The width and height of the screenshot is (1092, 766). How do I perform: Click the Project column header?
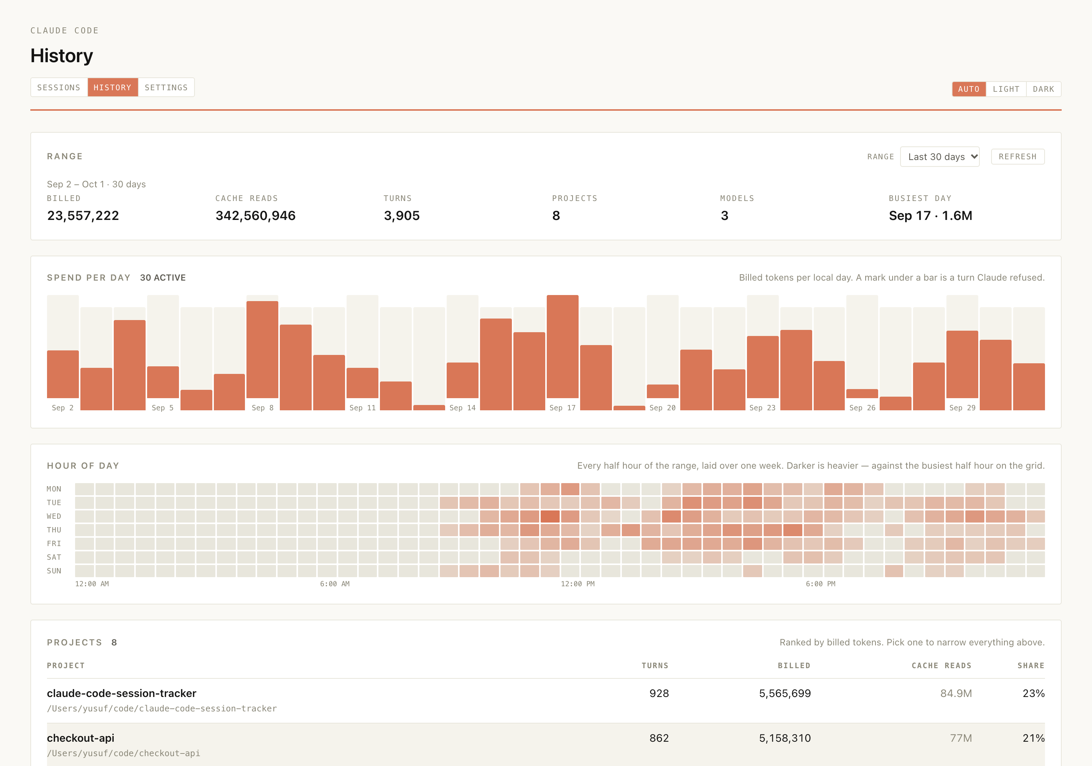(66, 666)
